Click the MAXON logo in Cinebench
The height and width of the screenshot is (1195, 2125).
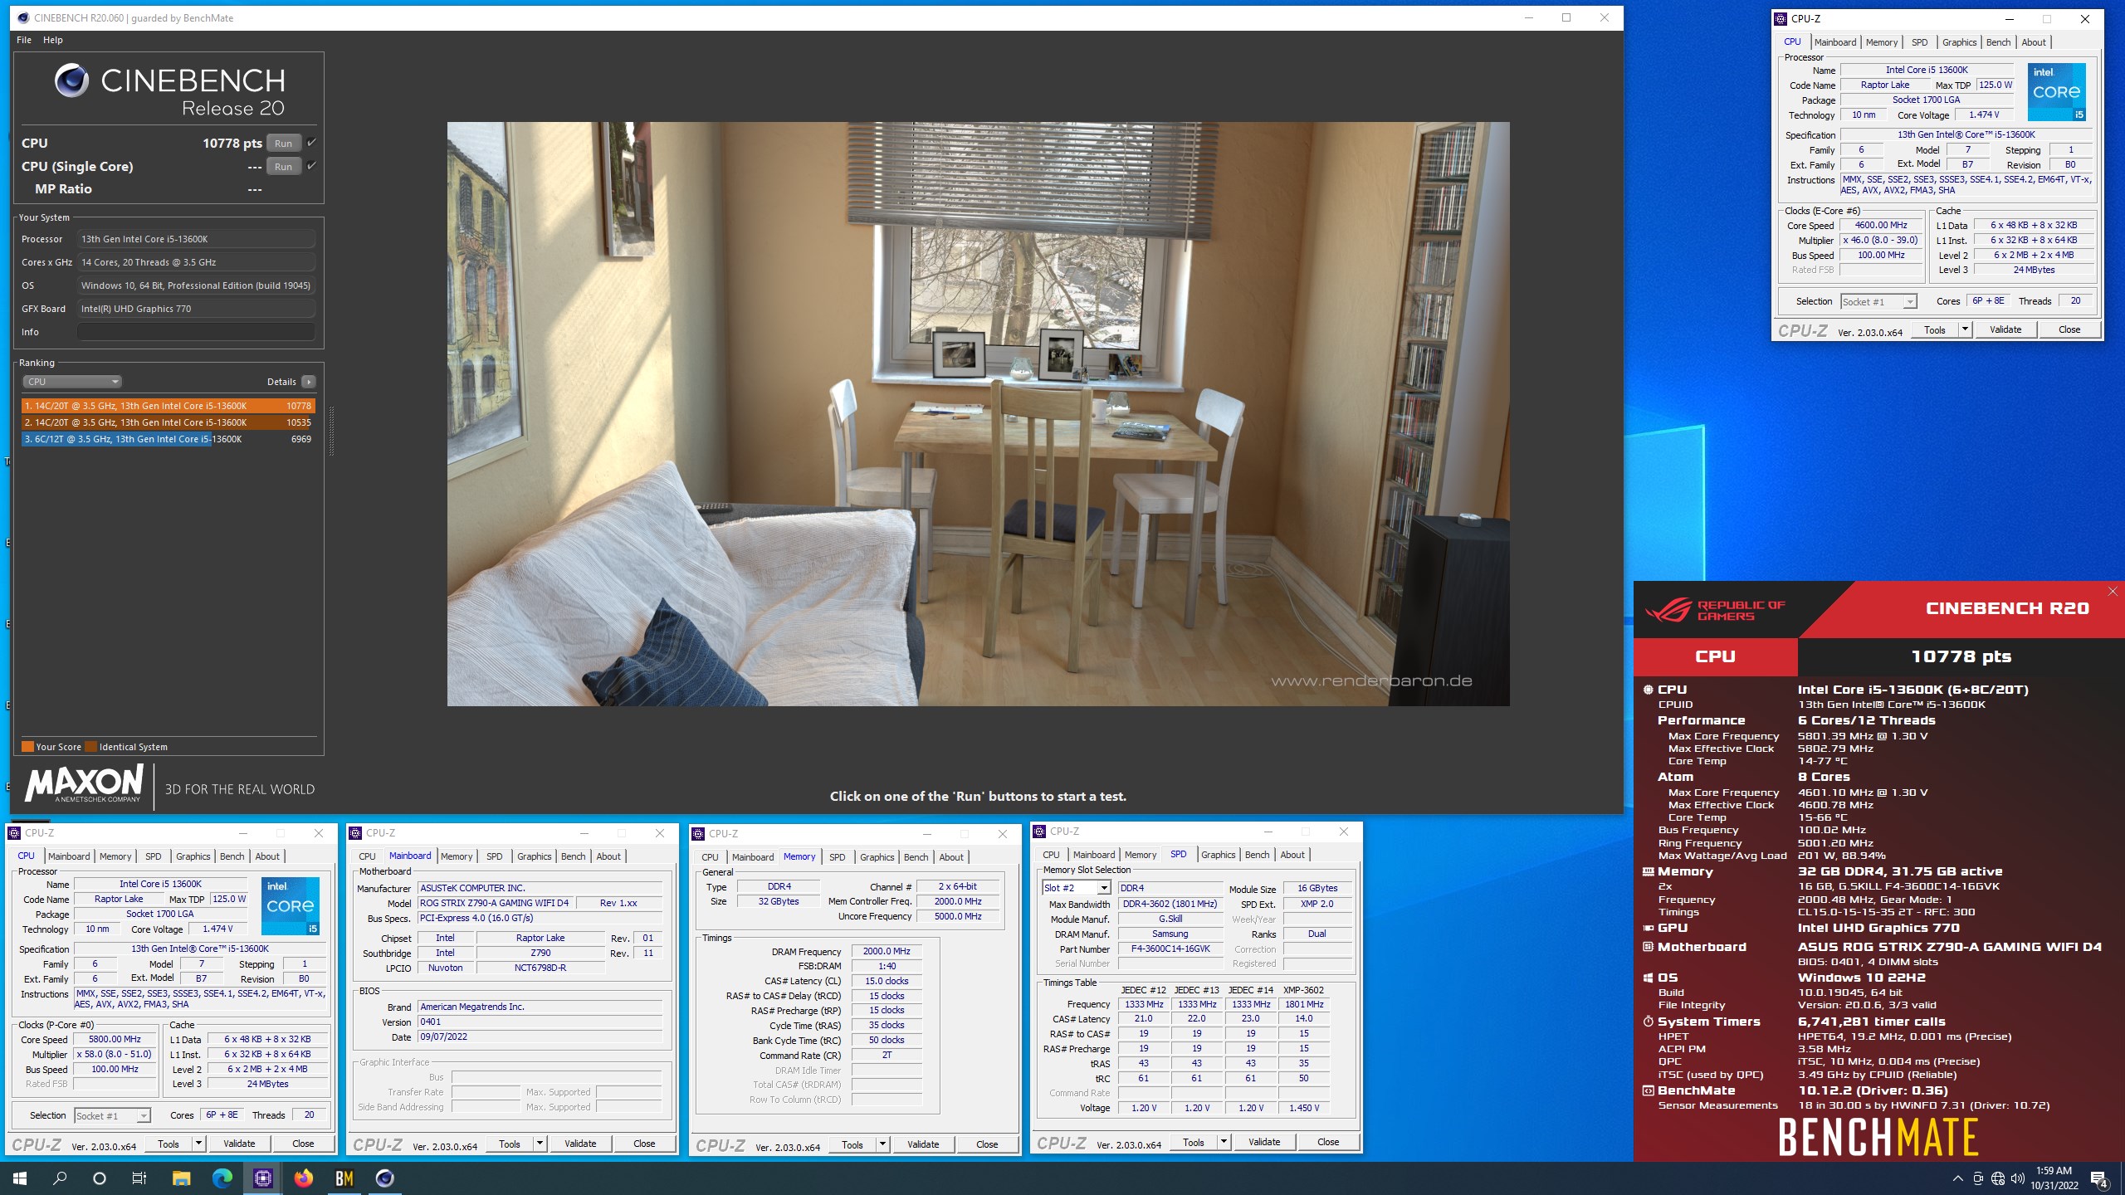[x=84, y=784]
